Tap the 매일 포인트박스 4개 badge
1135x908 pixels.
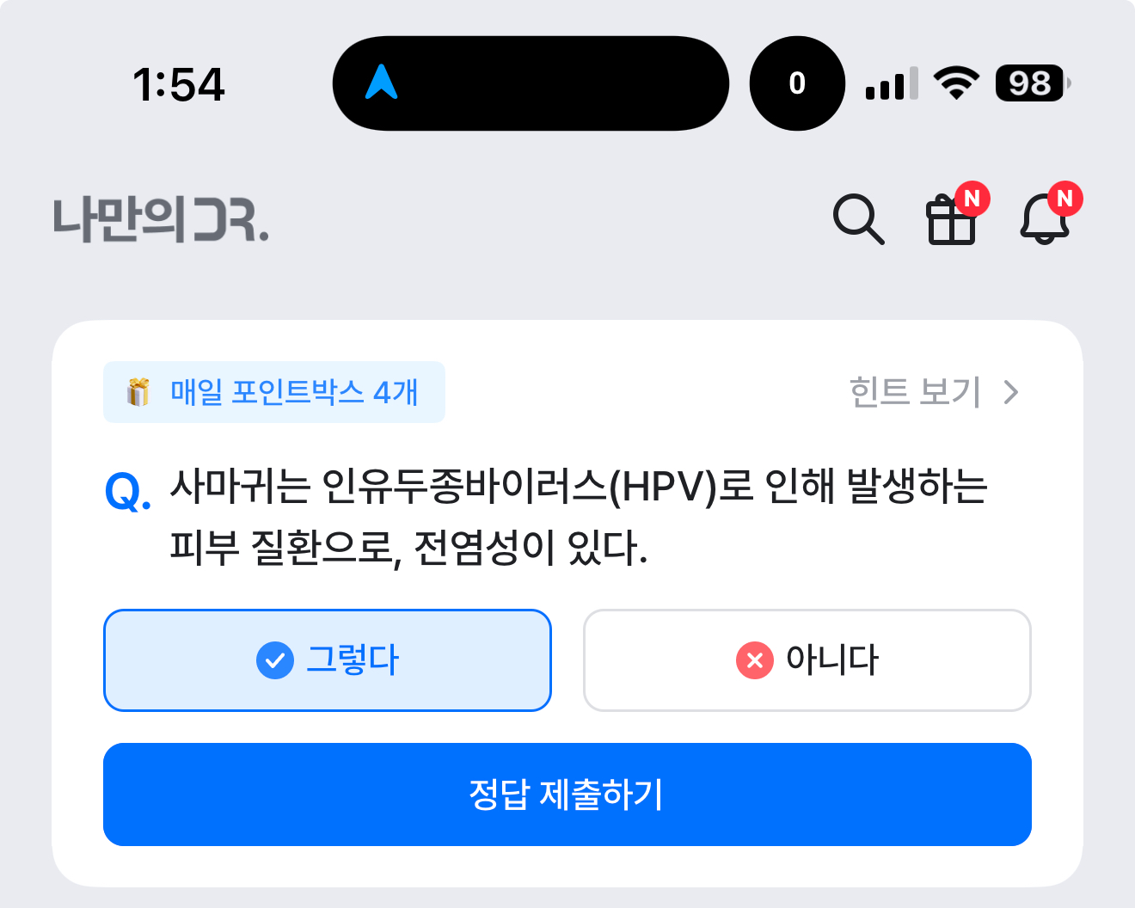pyautogui.click(x=274, y=392)
